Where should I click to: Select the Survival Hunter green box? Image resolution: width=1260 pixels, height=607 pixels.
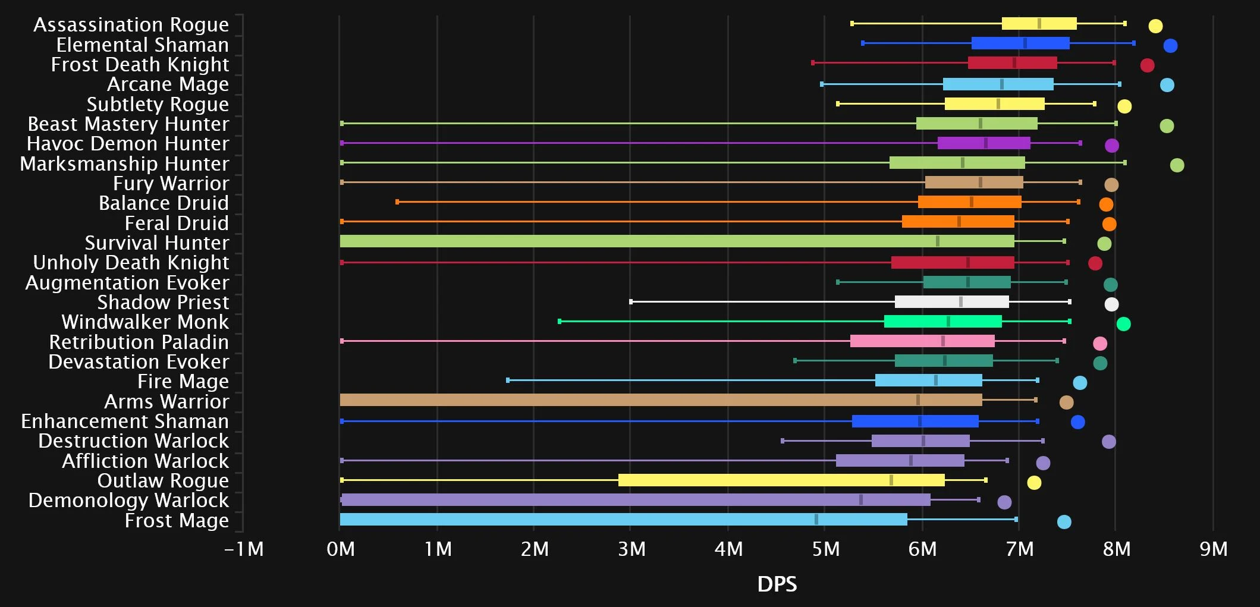tap(677, 241)
